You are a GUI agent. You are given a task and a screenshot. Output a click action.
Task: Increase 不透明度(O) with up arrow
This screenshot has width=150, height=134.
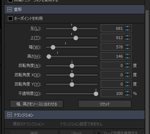127,92
